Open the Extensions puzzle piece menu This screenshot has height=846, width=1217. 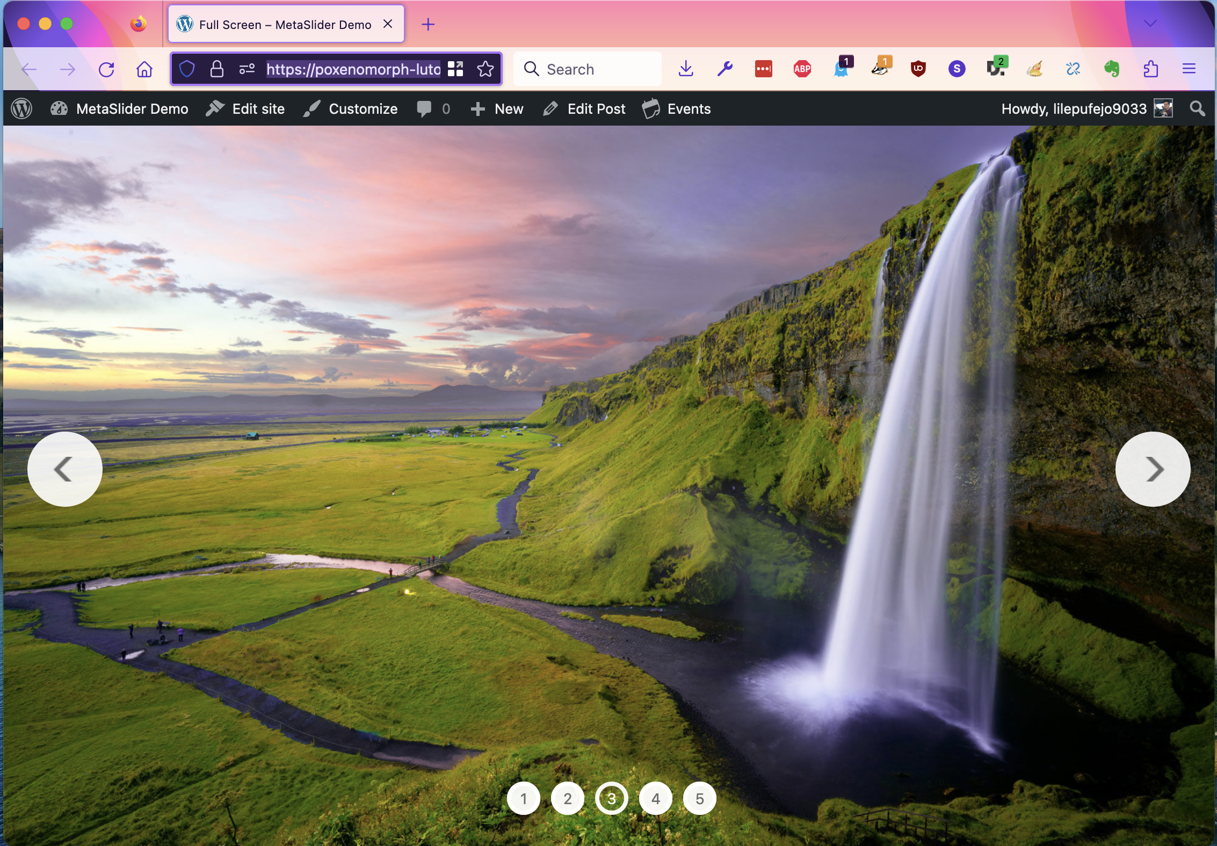tap(1150, 69)
